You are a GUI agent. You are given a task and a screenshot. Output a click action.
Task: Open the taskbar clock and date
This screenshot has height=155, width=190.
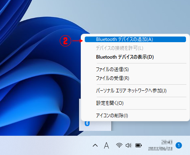pyautogui.click(x=160, y=145)
